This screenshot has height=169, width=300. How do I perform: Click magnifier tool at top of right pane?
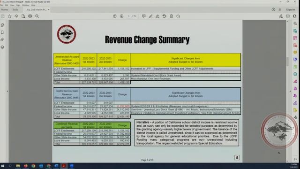[295, 23]
